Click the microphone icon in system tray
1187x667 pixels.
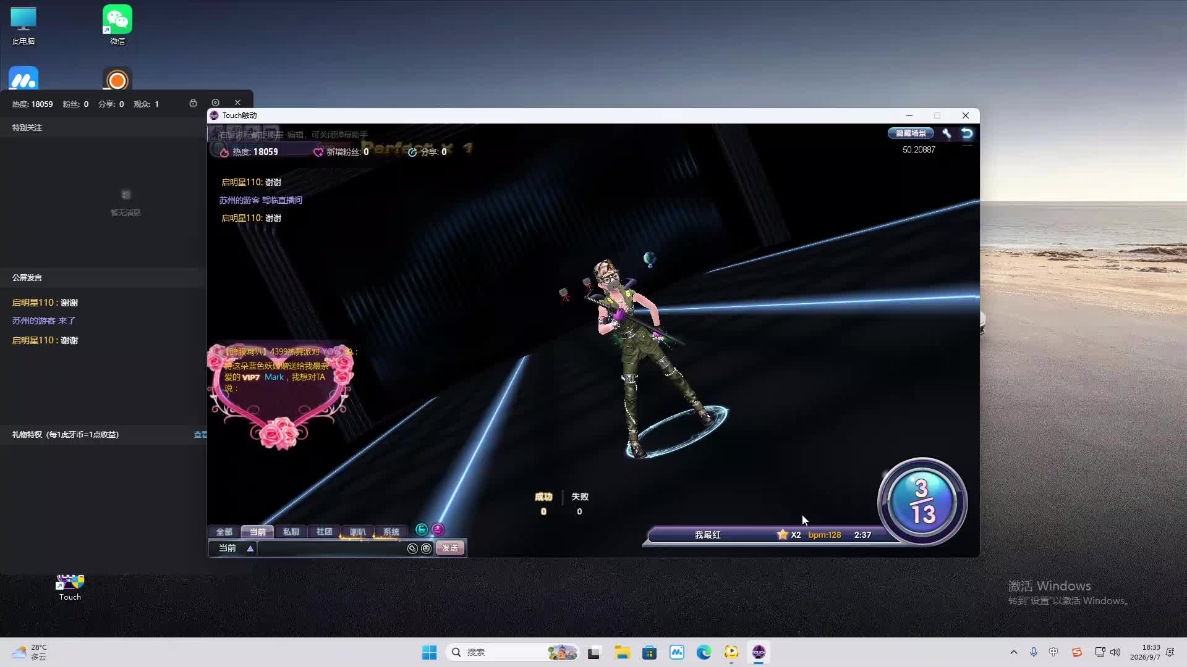(1033, 652)
